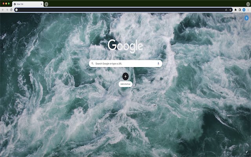Click the magnifier icon in search box
The width and height of the screenshot is (251, 157).
pyautogui.click(x=93, y=64)
